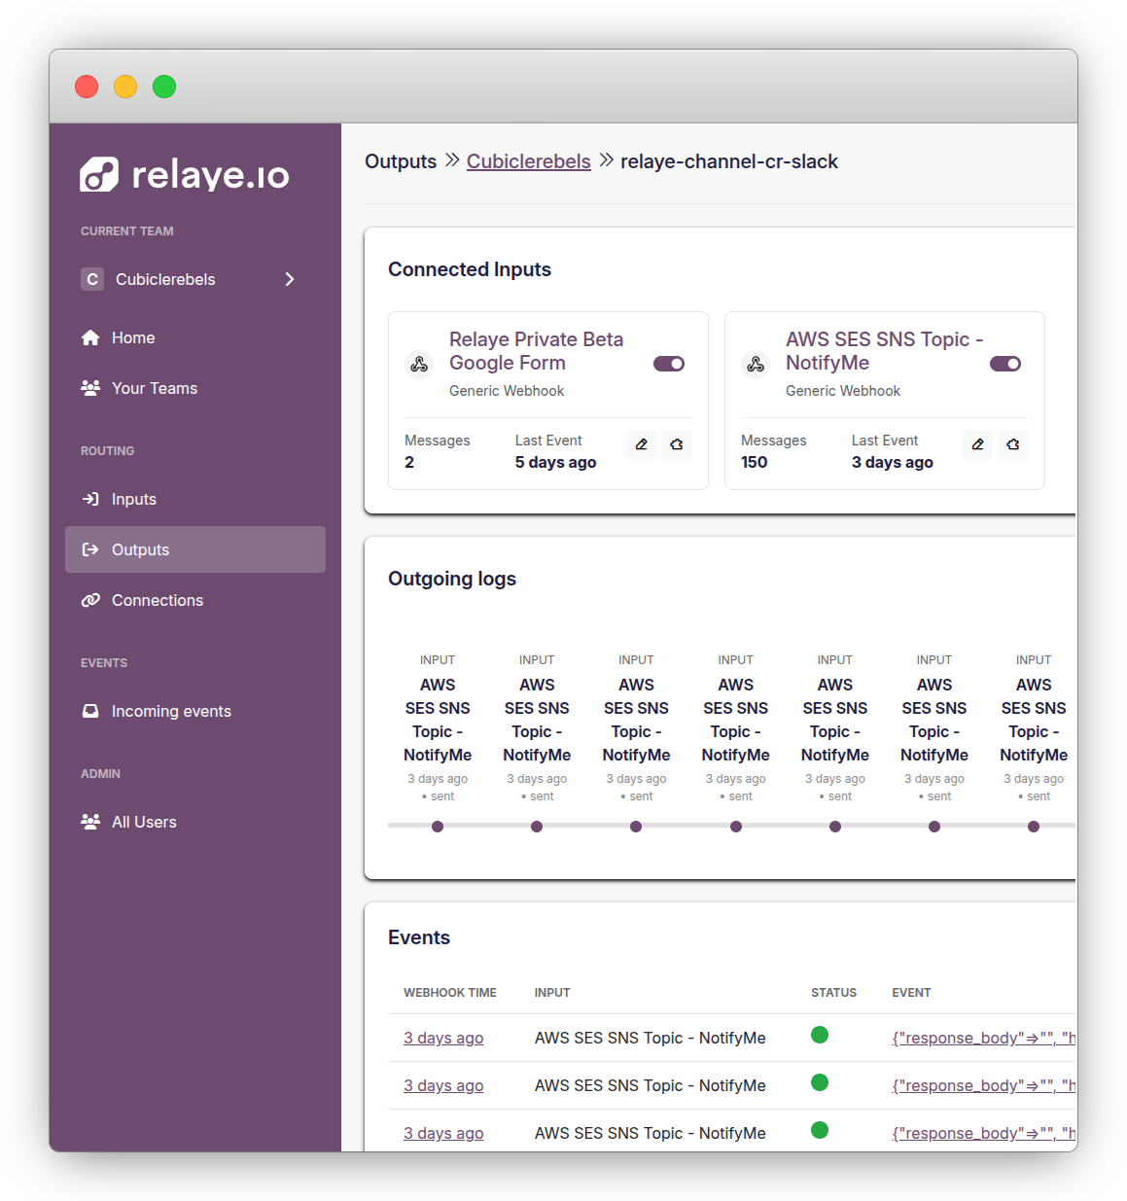Click the webhook icon on the Google Form card

pos(419,364)
